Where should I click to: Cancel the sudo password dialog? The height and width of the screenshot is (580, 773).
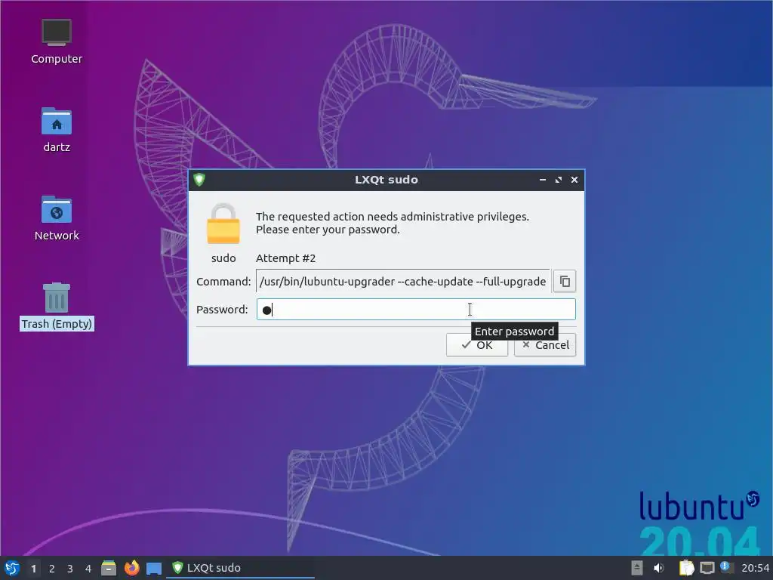point(545,344)
